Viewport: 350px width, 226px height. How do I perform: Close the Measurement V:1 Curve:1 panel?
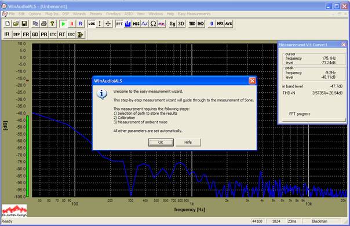[x=344, y=45]
